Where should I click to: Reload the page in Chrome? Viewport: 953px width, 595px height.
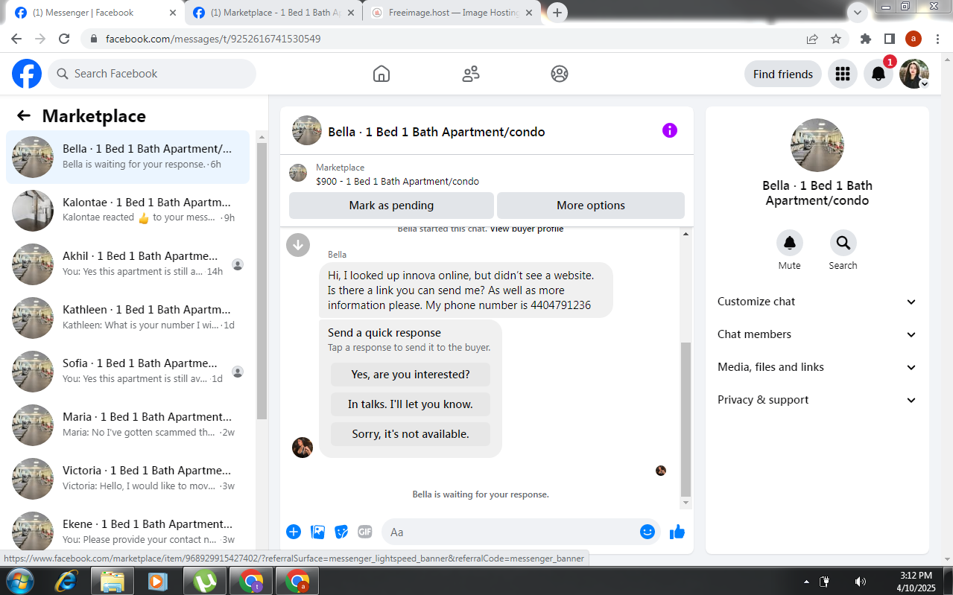(x=64, y=39)
